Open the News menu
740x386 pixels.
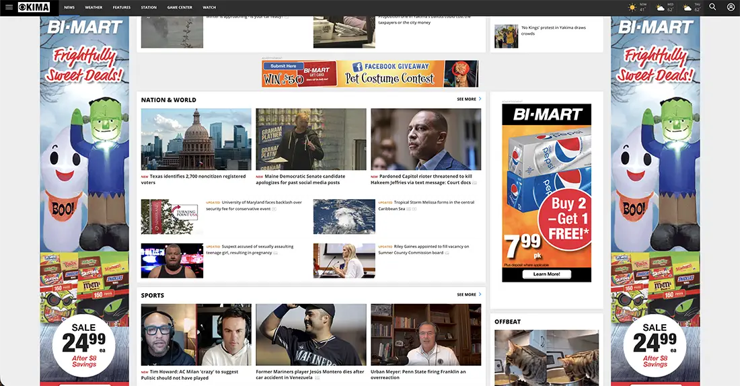[69, 7]
